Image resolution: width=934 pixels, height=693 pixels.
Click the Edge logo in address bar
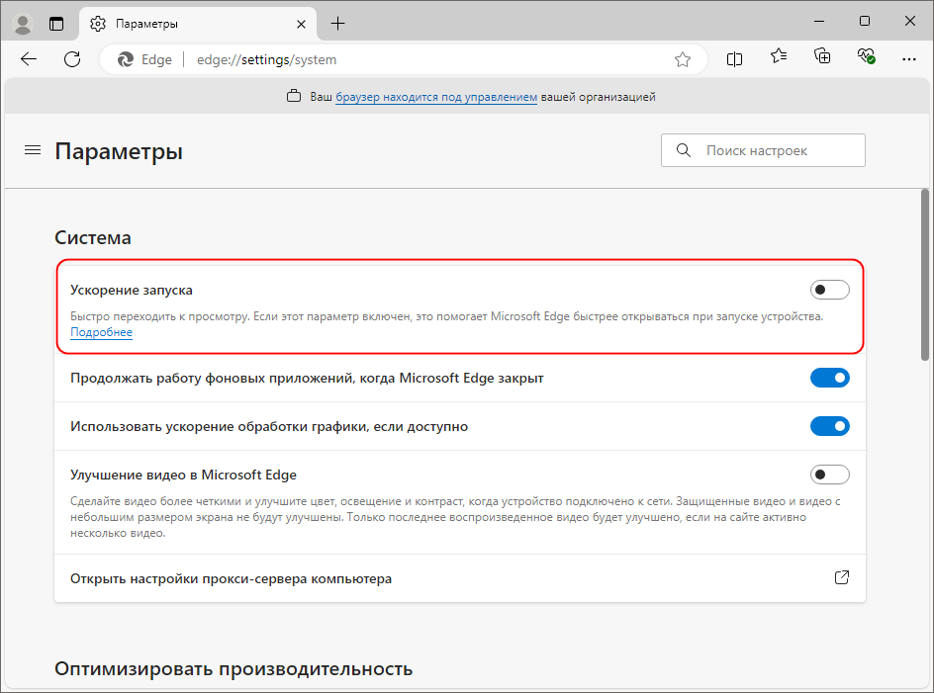pos(126,59)
